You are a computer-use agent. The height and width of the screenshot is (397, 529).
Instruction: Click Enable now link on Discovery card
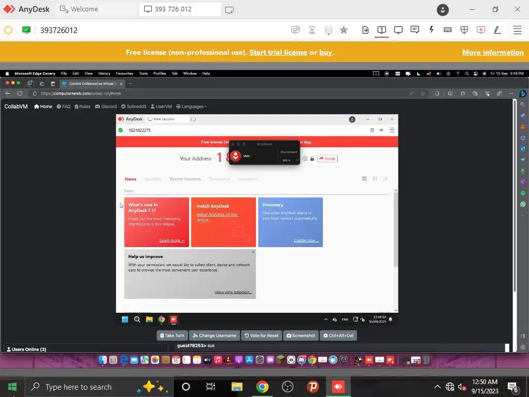click(x=306, y=240)
